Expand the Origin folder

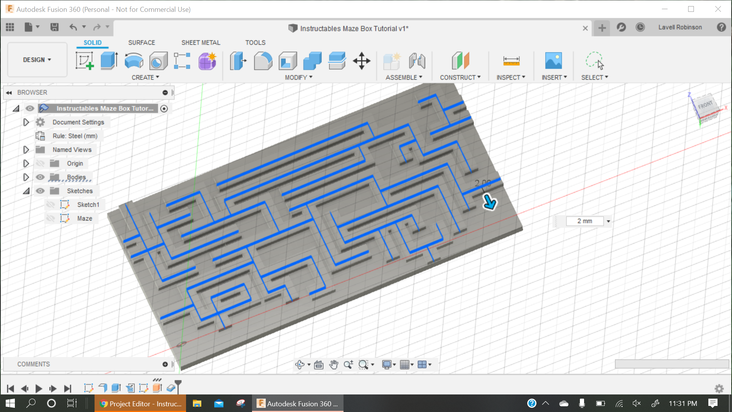[x=26, y=163]
